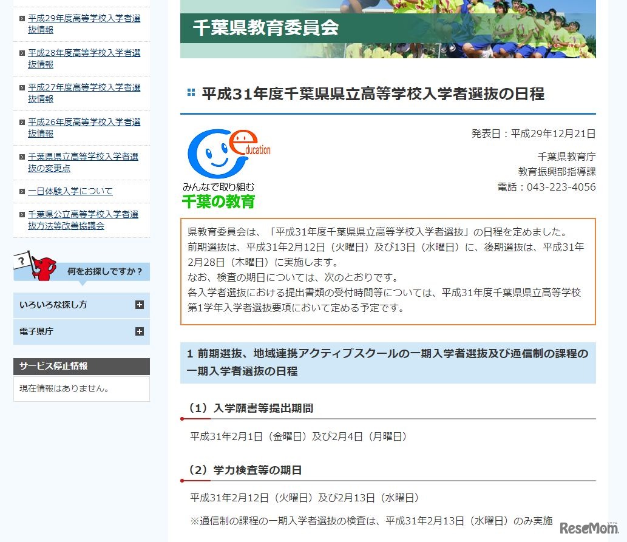
Task: Click arrow bullet beside 平成27年度 link
Action: click(x=22, y=87)
